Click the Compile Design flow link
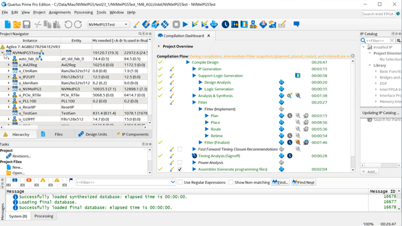 (x=205, y=62)
